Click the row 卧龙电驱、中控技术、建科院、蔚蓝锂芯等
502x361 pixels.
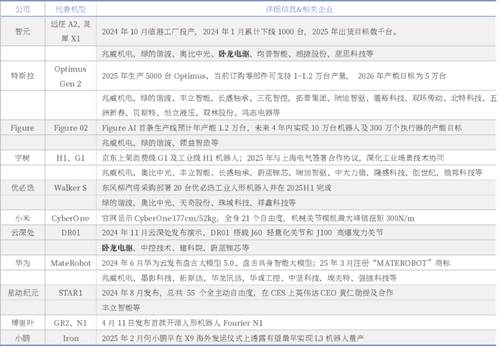pyautogui.click(x=295, y=248)
